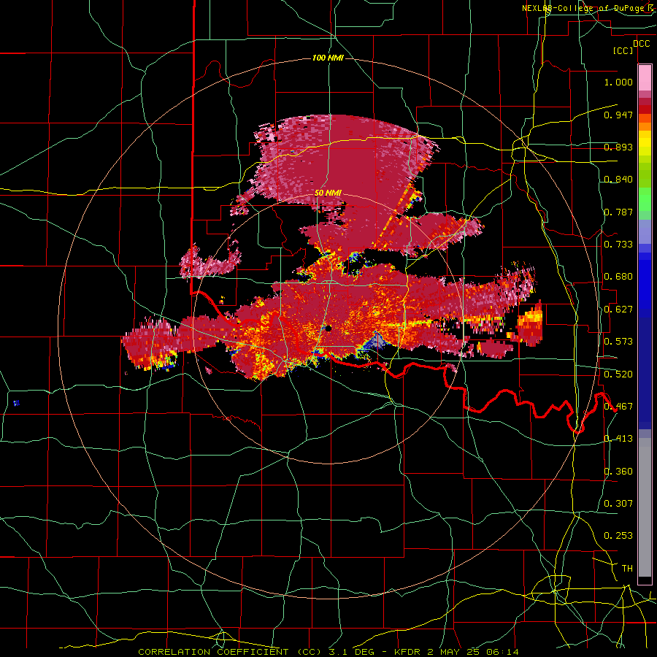
Task: Click the 1.000 value on the color scale
Action: coord(618,82)
